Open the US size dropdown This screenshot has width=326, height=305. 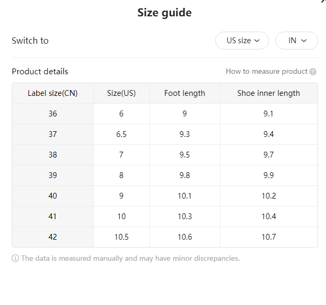[242, 41]
